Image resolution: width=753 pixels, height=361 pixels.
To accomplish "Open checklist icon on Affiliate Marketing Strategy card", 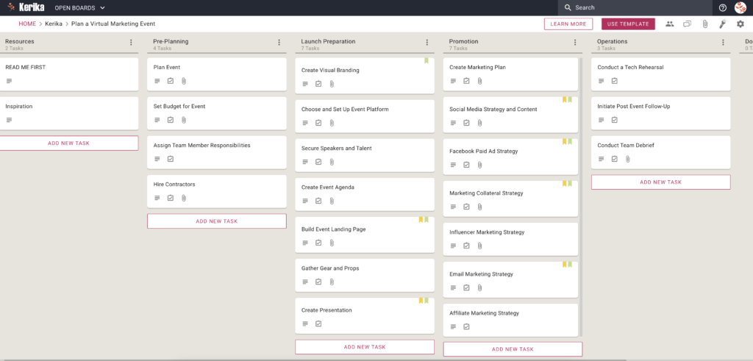I will pos(466,326).
